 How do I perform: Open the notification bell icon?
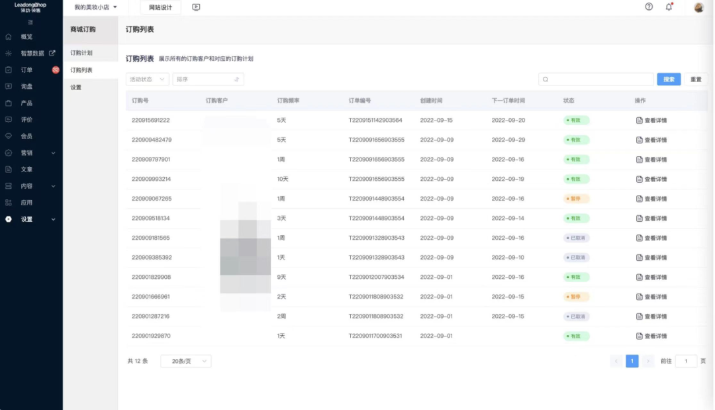coord(669,7)
